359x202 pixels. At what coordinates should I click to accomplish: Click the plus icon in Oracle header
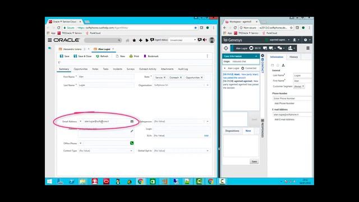pyautogui.click(x=140, y=40)
